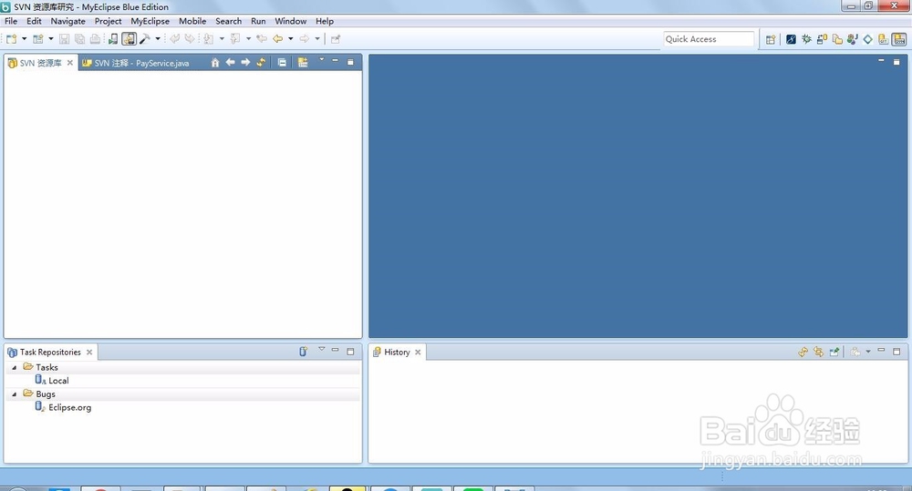Switch to the blue diamond perspective icon
Image resolution: width=912 pixels, height=491 pixels.
[868, 39]
